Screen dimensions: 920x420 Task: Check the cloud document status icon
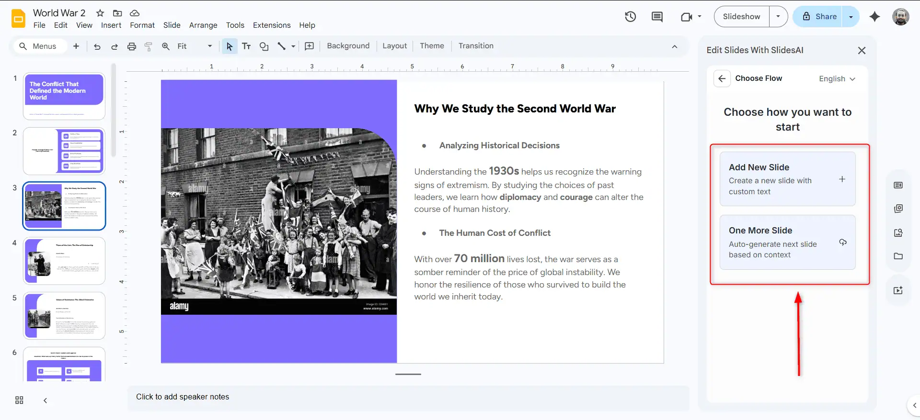pos(135,13)
